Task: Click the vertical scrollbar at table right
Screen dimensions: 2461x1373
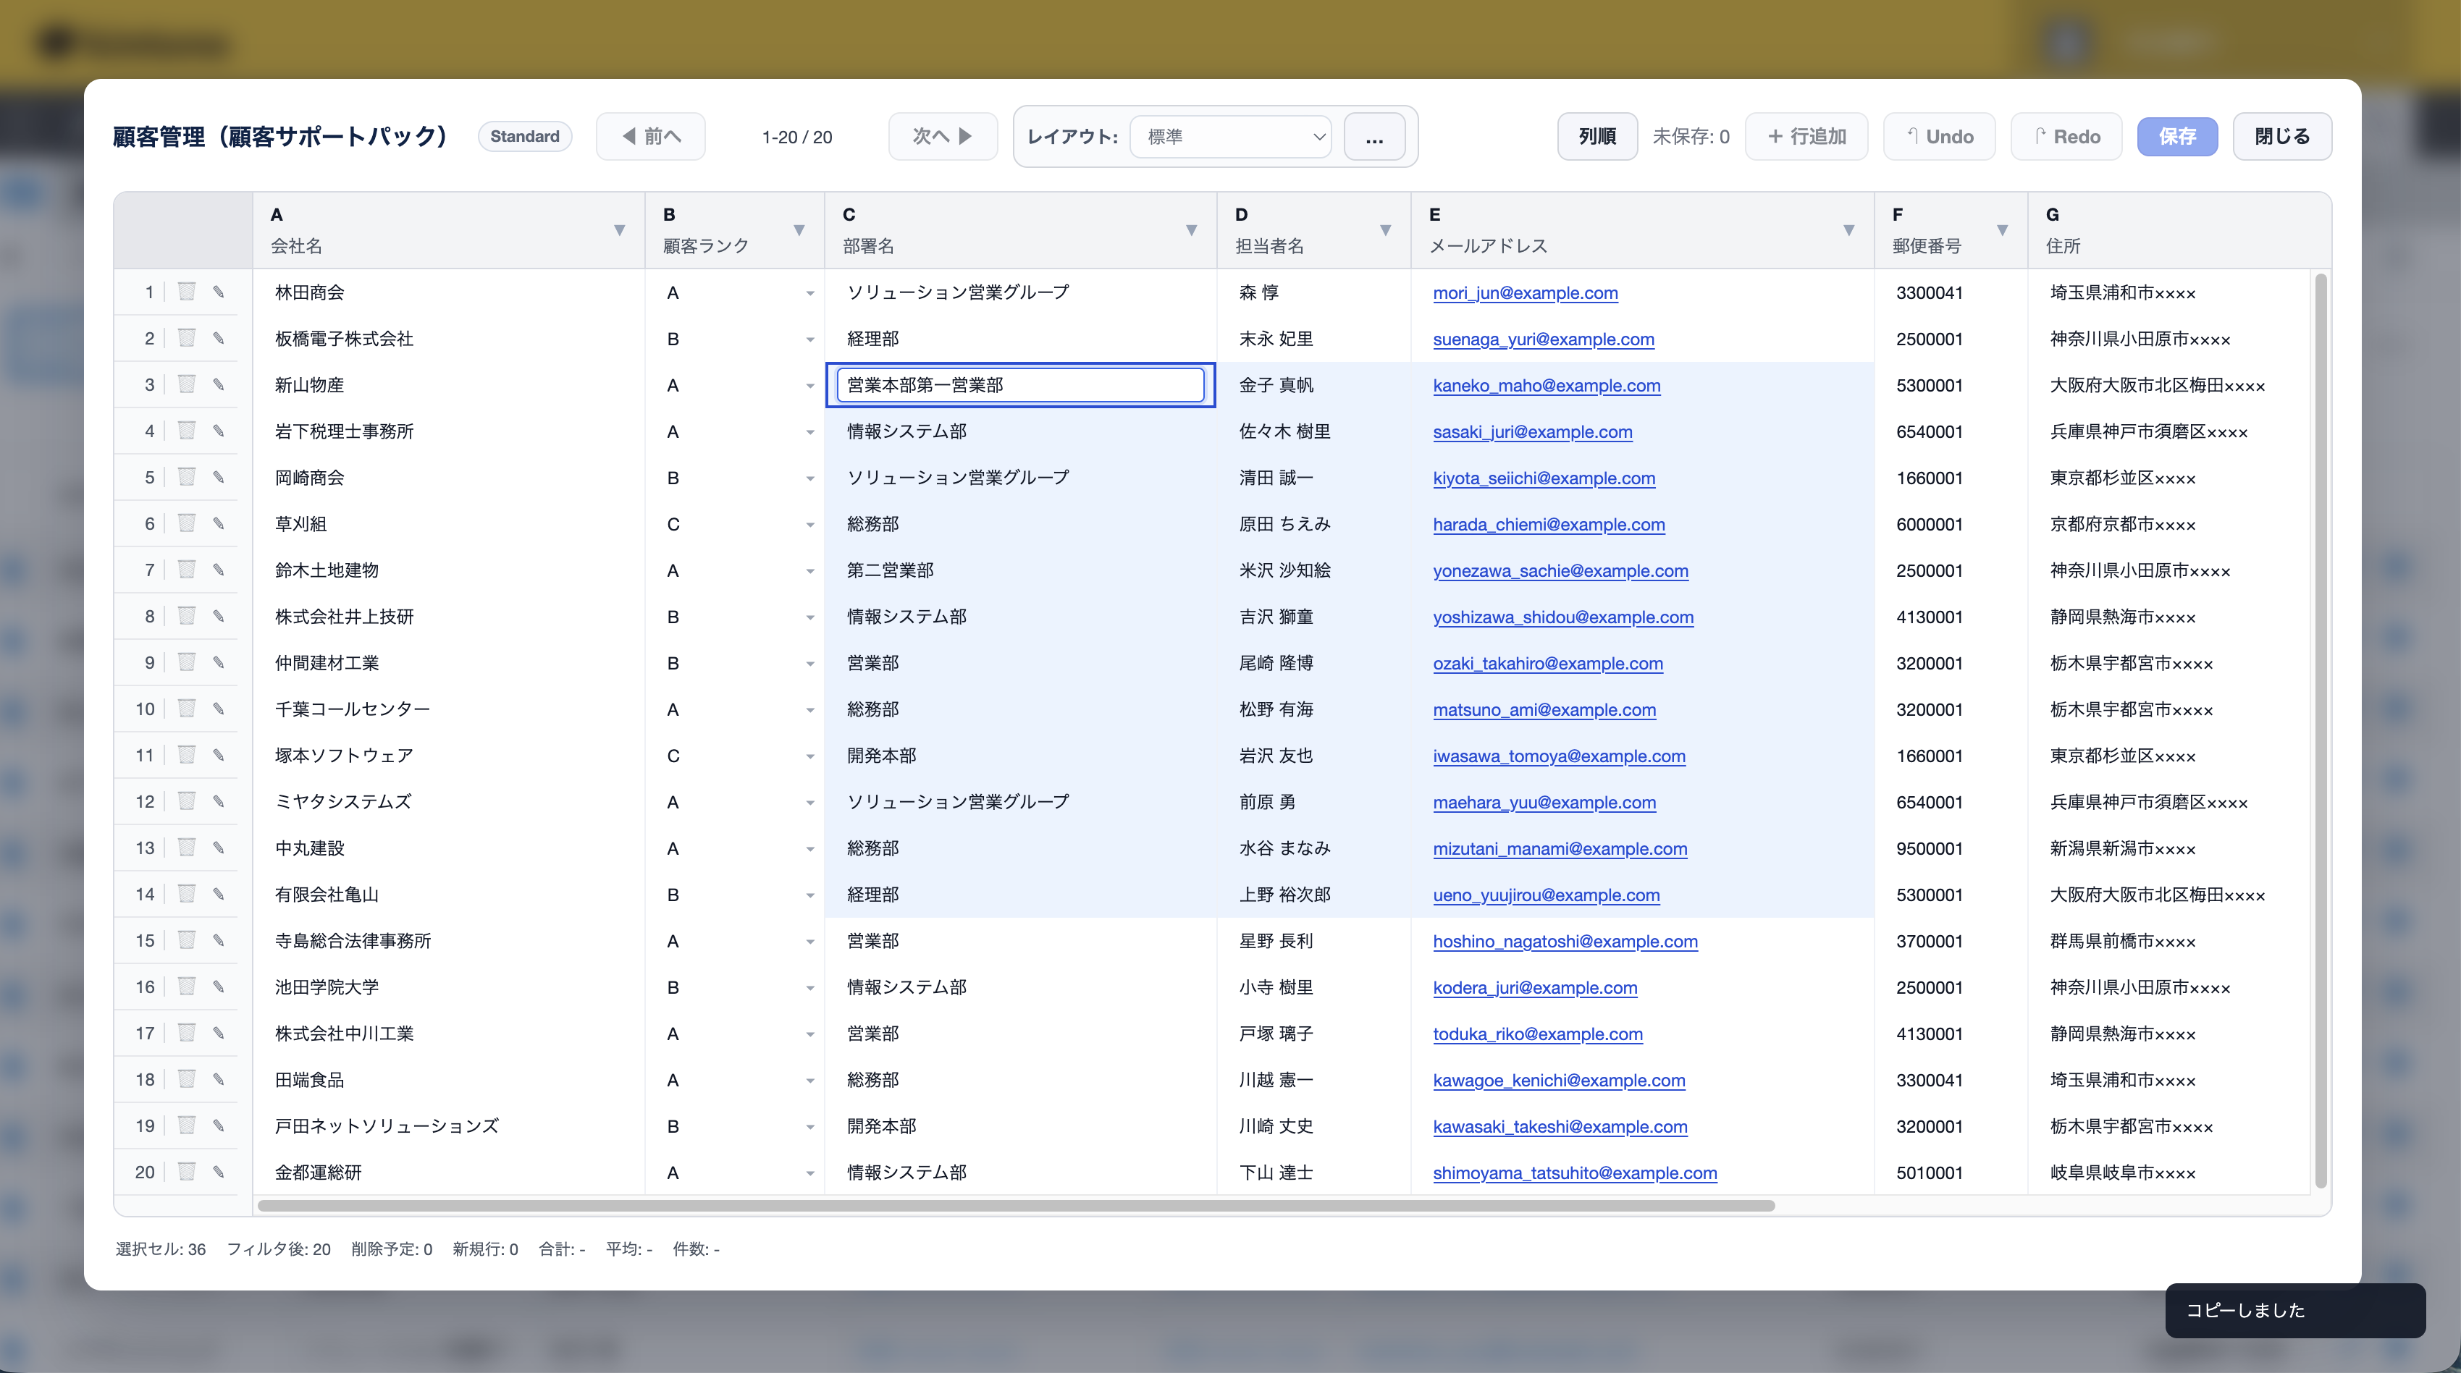Action: (x=2321, y=730)
